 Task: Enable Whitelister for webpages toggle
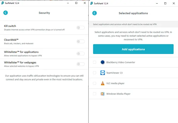click(x=80, y=64)
